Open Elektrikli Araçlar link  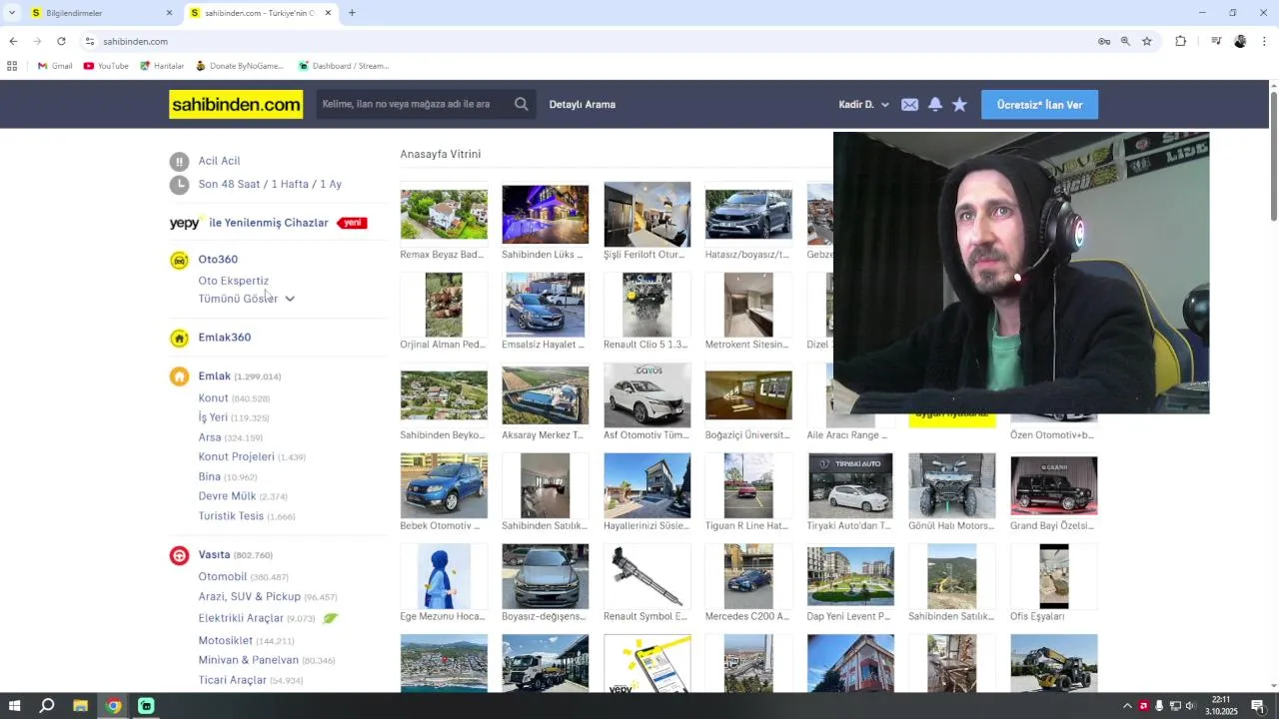(241, 618)
